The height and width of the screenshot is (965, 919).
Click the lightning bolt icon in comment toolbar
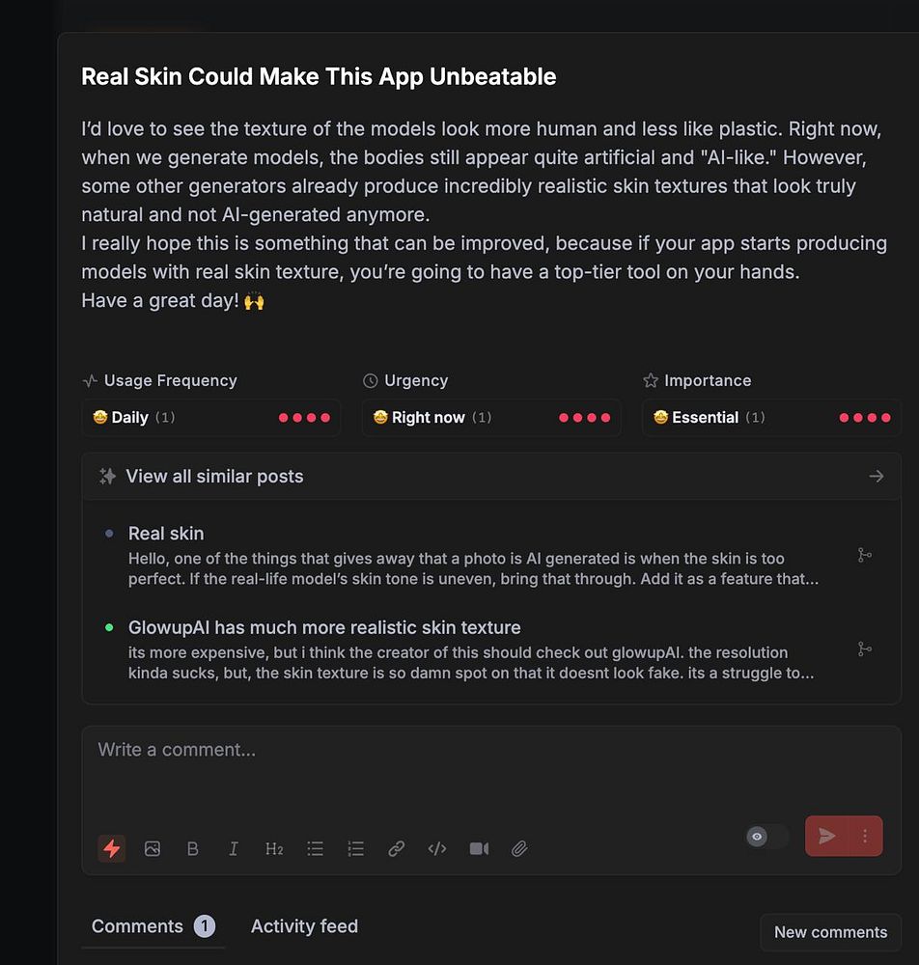click(x=112, y=848)
